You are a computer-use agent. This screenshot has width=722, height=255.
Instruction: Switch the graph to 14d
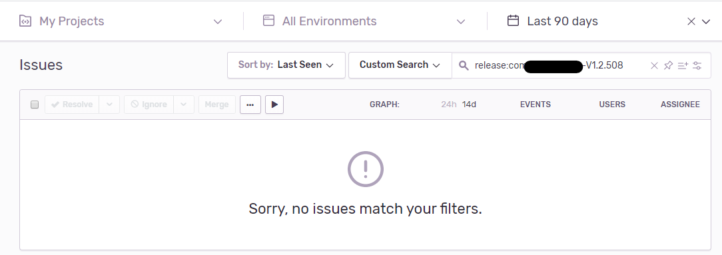tap(469, 105)
